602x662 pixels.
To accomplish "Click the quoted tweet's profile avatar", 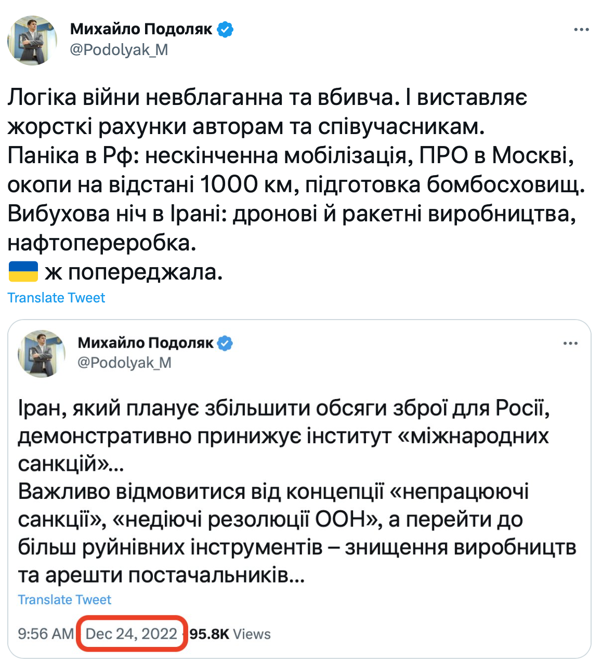I will coord(42,353).
